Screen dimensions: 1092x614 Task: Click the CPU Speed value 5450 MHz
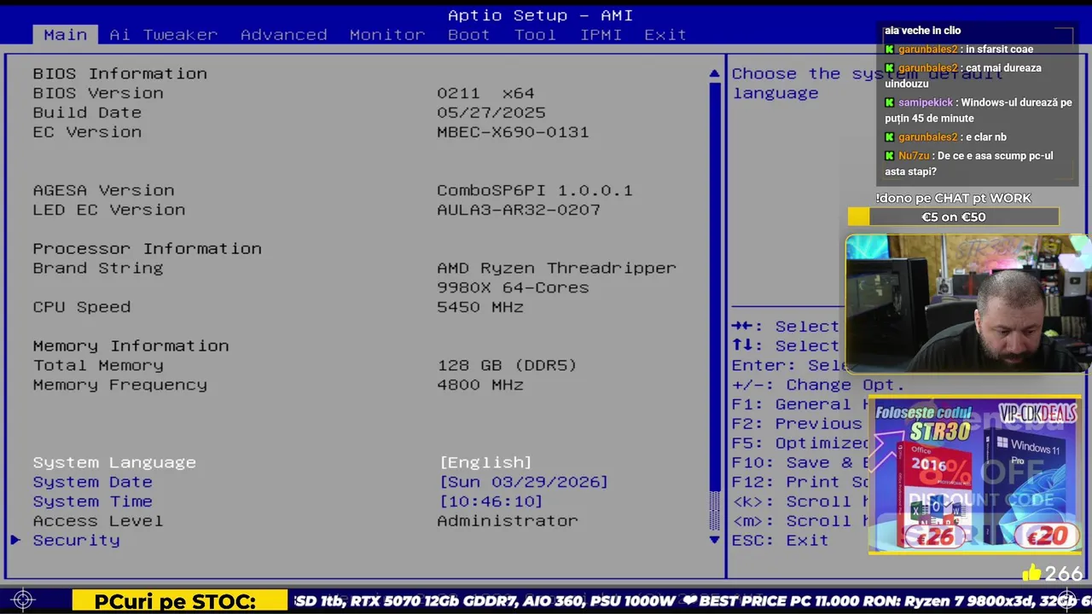coord(480,307)
